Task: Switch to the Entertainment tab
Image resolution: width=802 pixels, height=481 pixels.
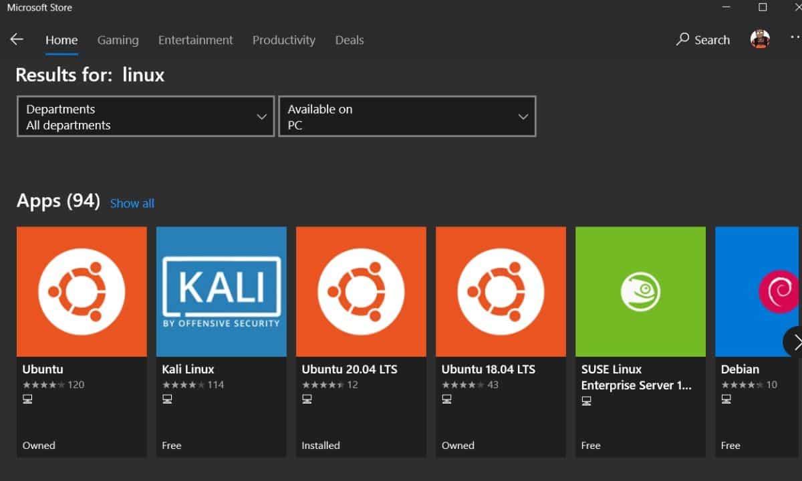Action: (195, 40)
